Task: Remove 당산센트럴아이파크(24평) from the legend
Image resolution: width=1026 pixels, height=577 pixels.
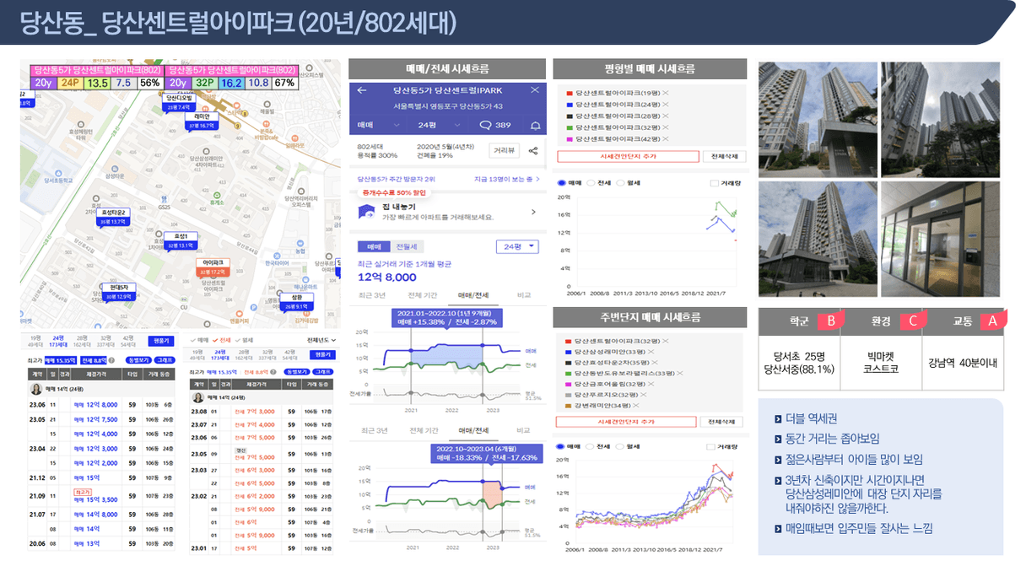Action: point(667,105)
